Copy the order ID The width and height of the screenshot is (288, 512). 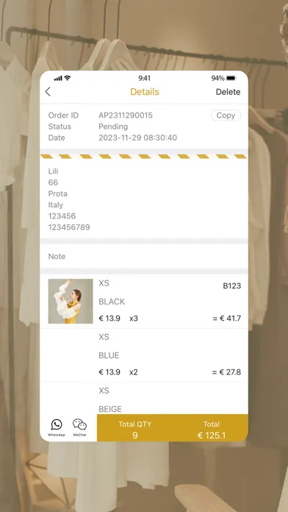click(226, 115)
